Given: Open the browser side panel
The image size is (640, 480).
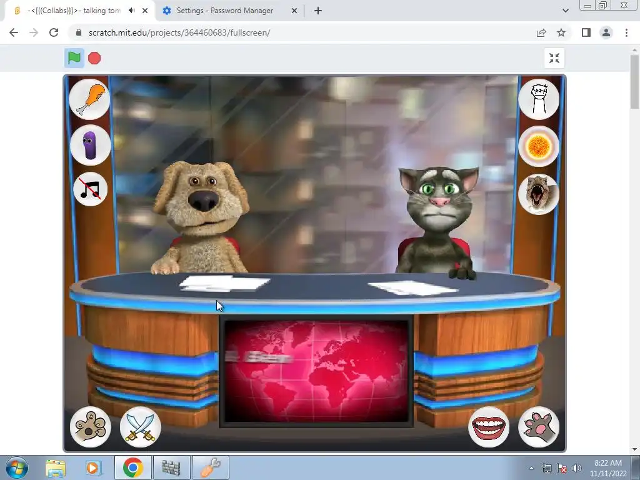Looking at the screenshot, I should click(x=586, y=32).
